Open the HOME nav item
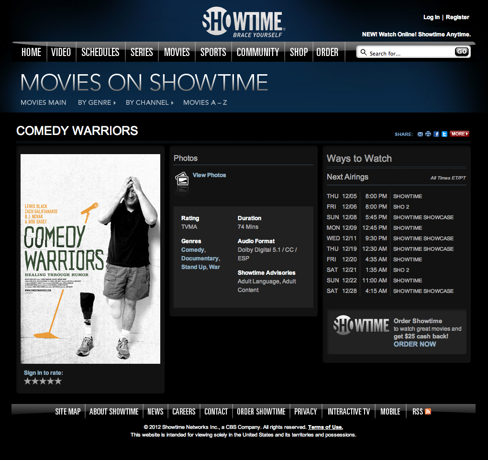 point(31,52)
